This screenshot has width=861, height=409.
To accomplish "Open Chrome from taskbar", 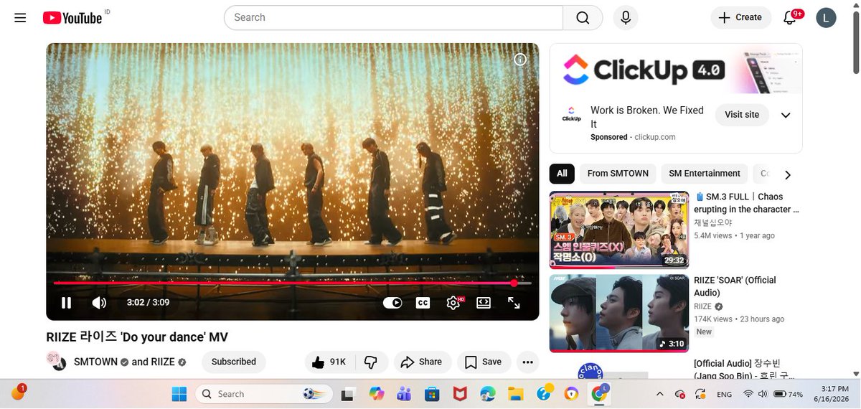I will point(599,394).
